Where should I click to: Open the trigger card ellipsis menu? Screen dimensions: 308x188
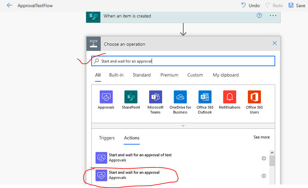(273, 16)
